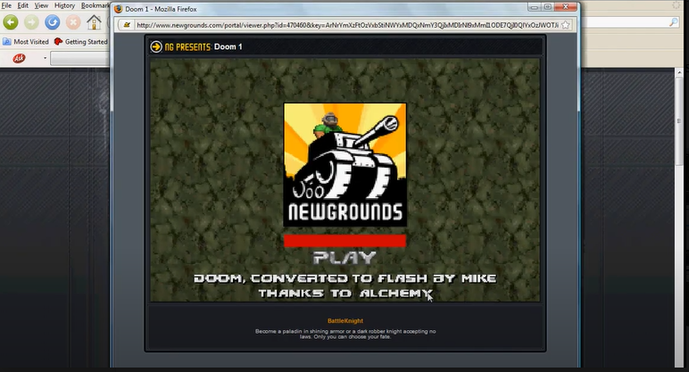Click the Stop loading X icon

coord(73,22)
